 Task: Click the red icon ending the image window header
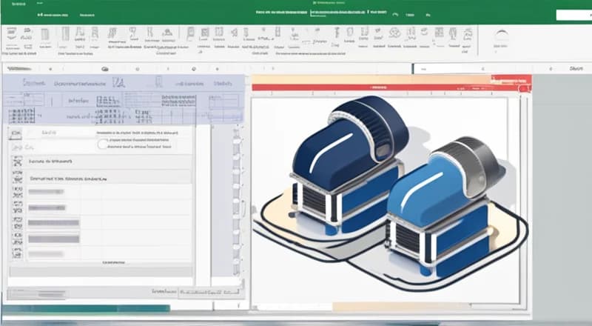click(525, 87)
